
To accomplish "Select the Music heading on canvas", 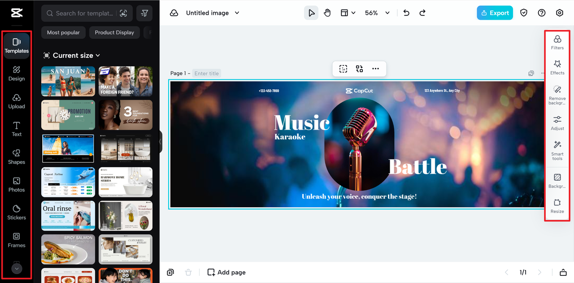I will point(302,123).
